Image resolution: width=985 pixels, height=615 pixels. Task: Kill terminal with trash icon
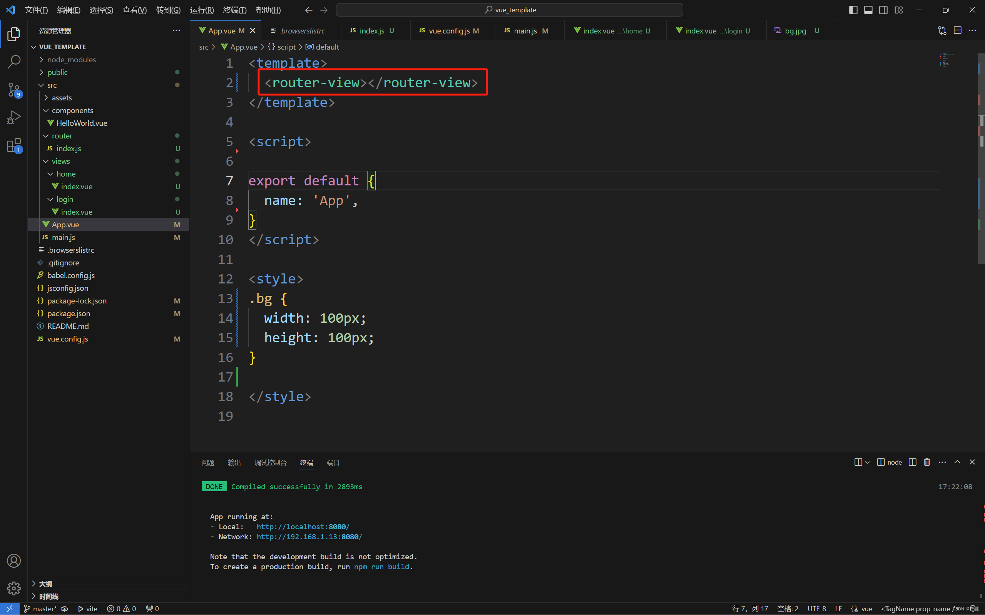click(x=927, y=462)
